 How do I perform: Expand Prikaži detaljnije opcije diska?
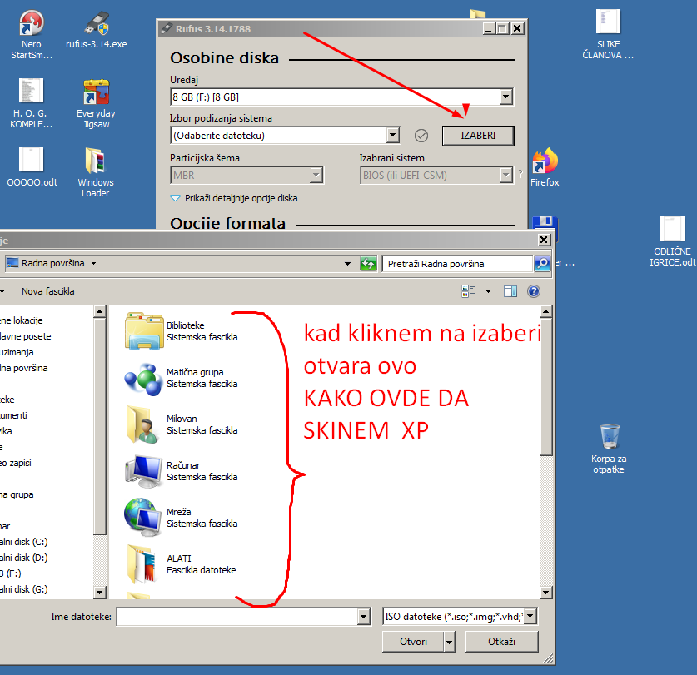(x=234, y=198)
